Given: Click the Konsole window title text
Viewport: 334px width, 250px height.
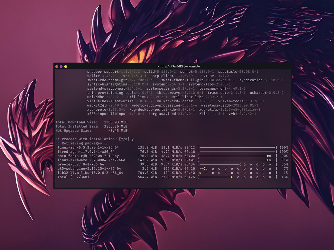Looking at the screenshot, I should coord(178,67).
